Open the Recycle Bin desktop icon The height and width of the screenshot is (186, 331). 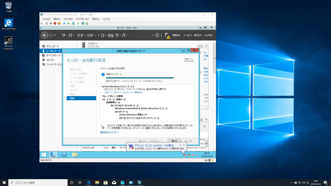coord(9,7)
